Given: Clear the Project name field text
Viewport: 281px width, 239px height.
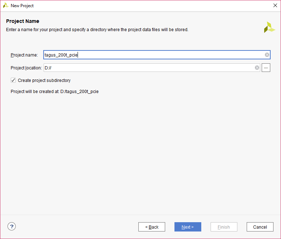Looking at the screenshot, I should point(267,55).
